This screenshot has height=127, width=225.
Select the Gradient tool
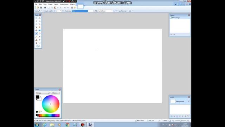[x=40, y=30]
